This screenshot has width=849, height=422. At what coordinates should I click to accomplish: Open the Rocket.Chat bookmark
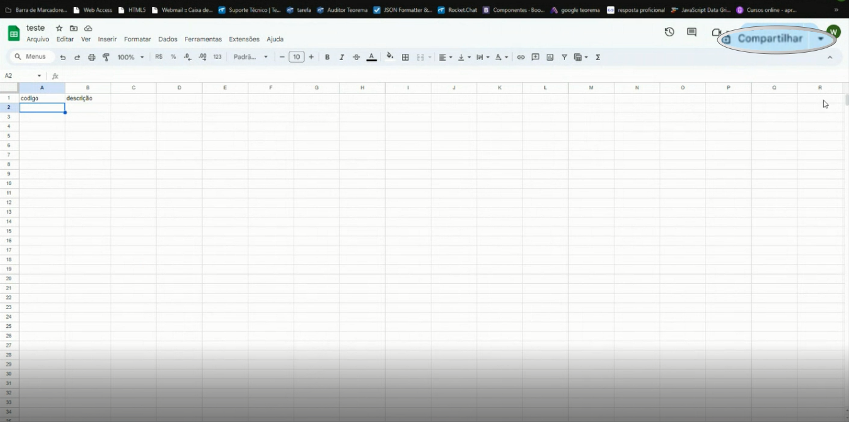457,10
